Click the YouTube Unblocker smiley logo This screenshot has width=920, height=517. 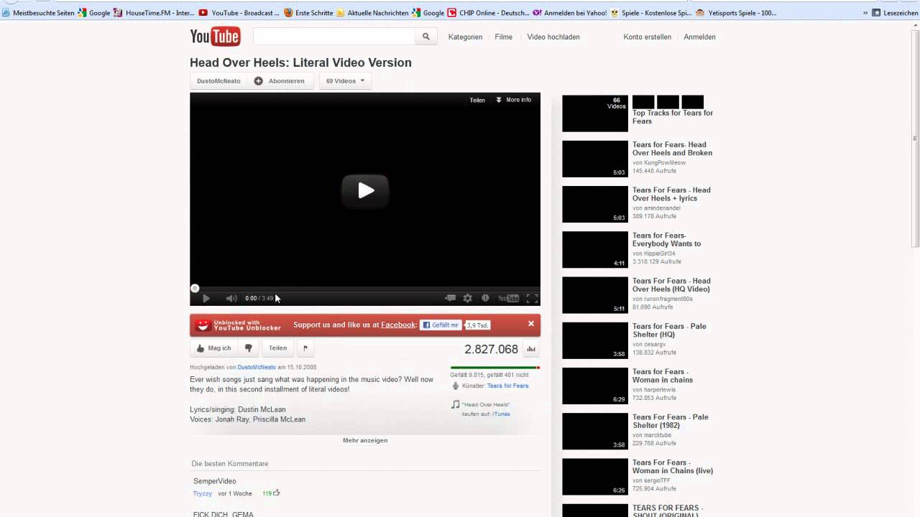203,325
